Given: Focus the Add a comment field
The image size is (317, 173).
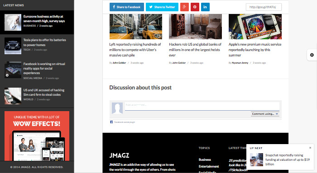Looking at the screenshot, I should point(202,106).
